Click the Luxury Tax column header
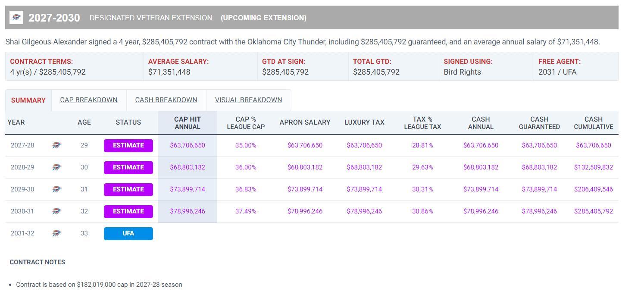 coord(364,122)
